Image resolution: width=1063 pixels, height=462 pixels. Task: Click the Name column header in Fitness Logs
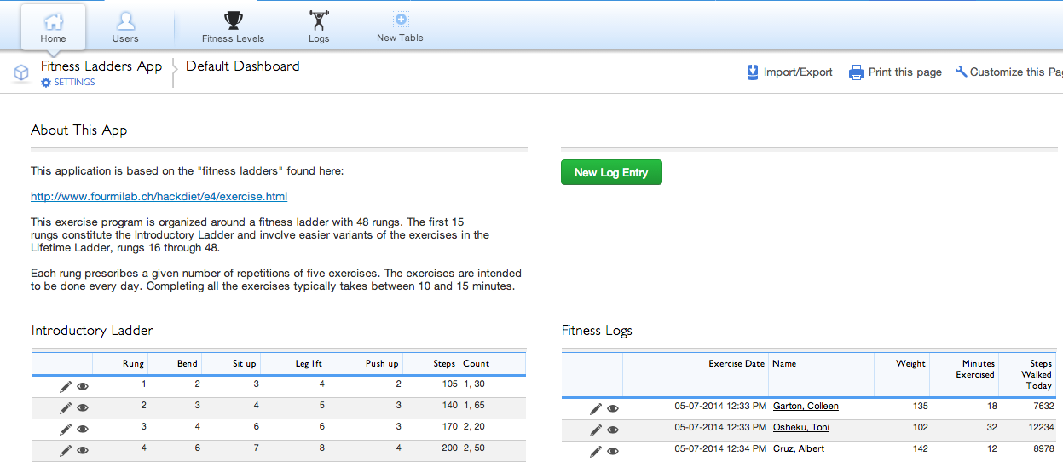pos(784,363)
